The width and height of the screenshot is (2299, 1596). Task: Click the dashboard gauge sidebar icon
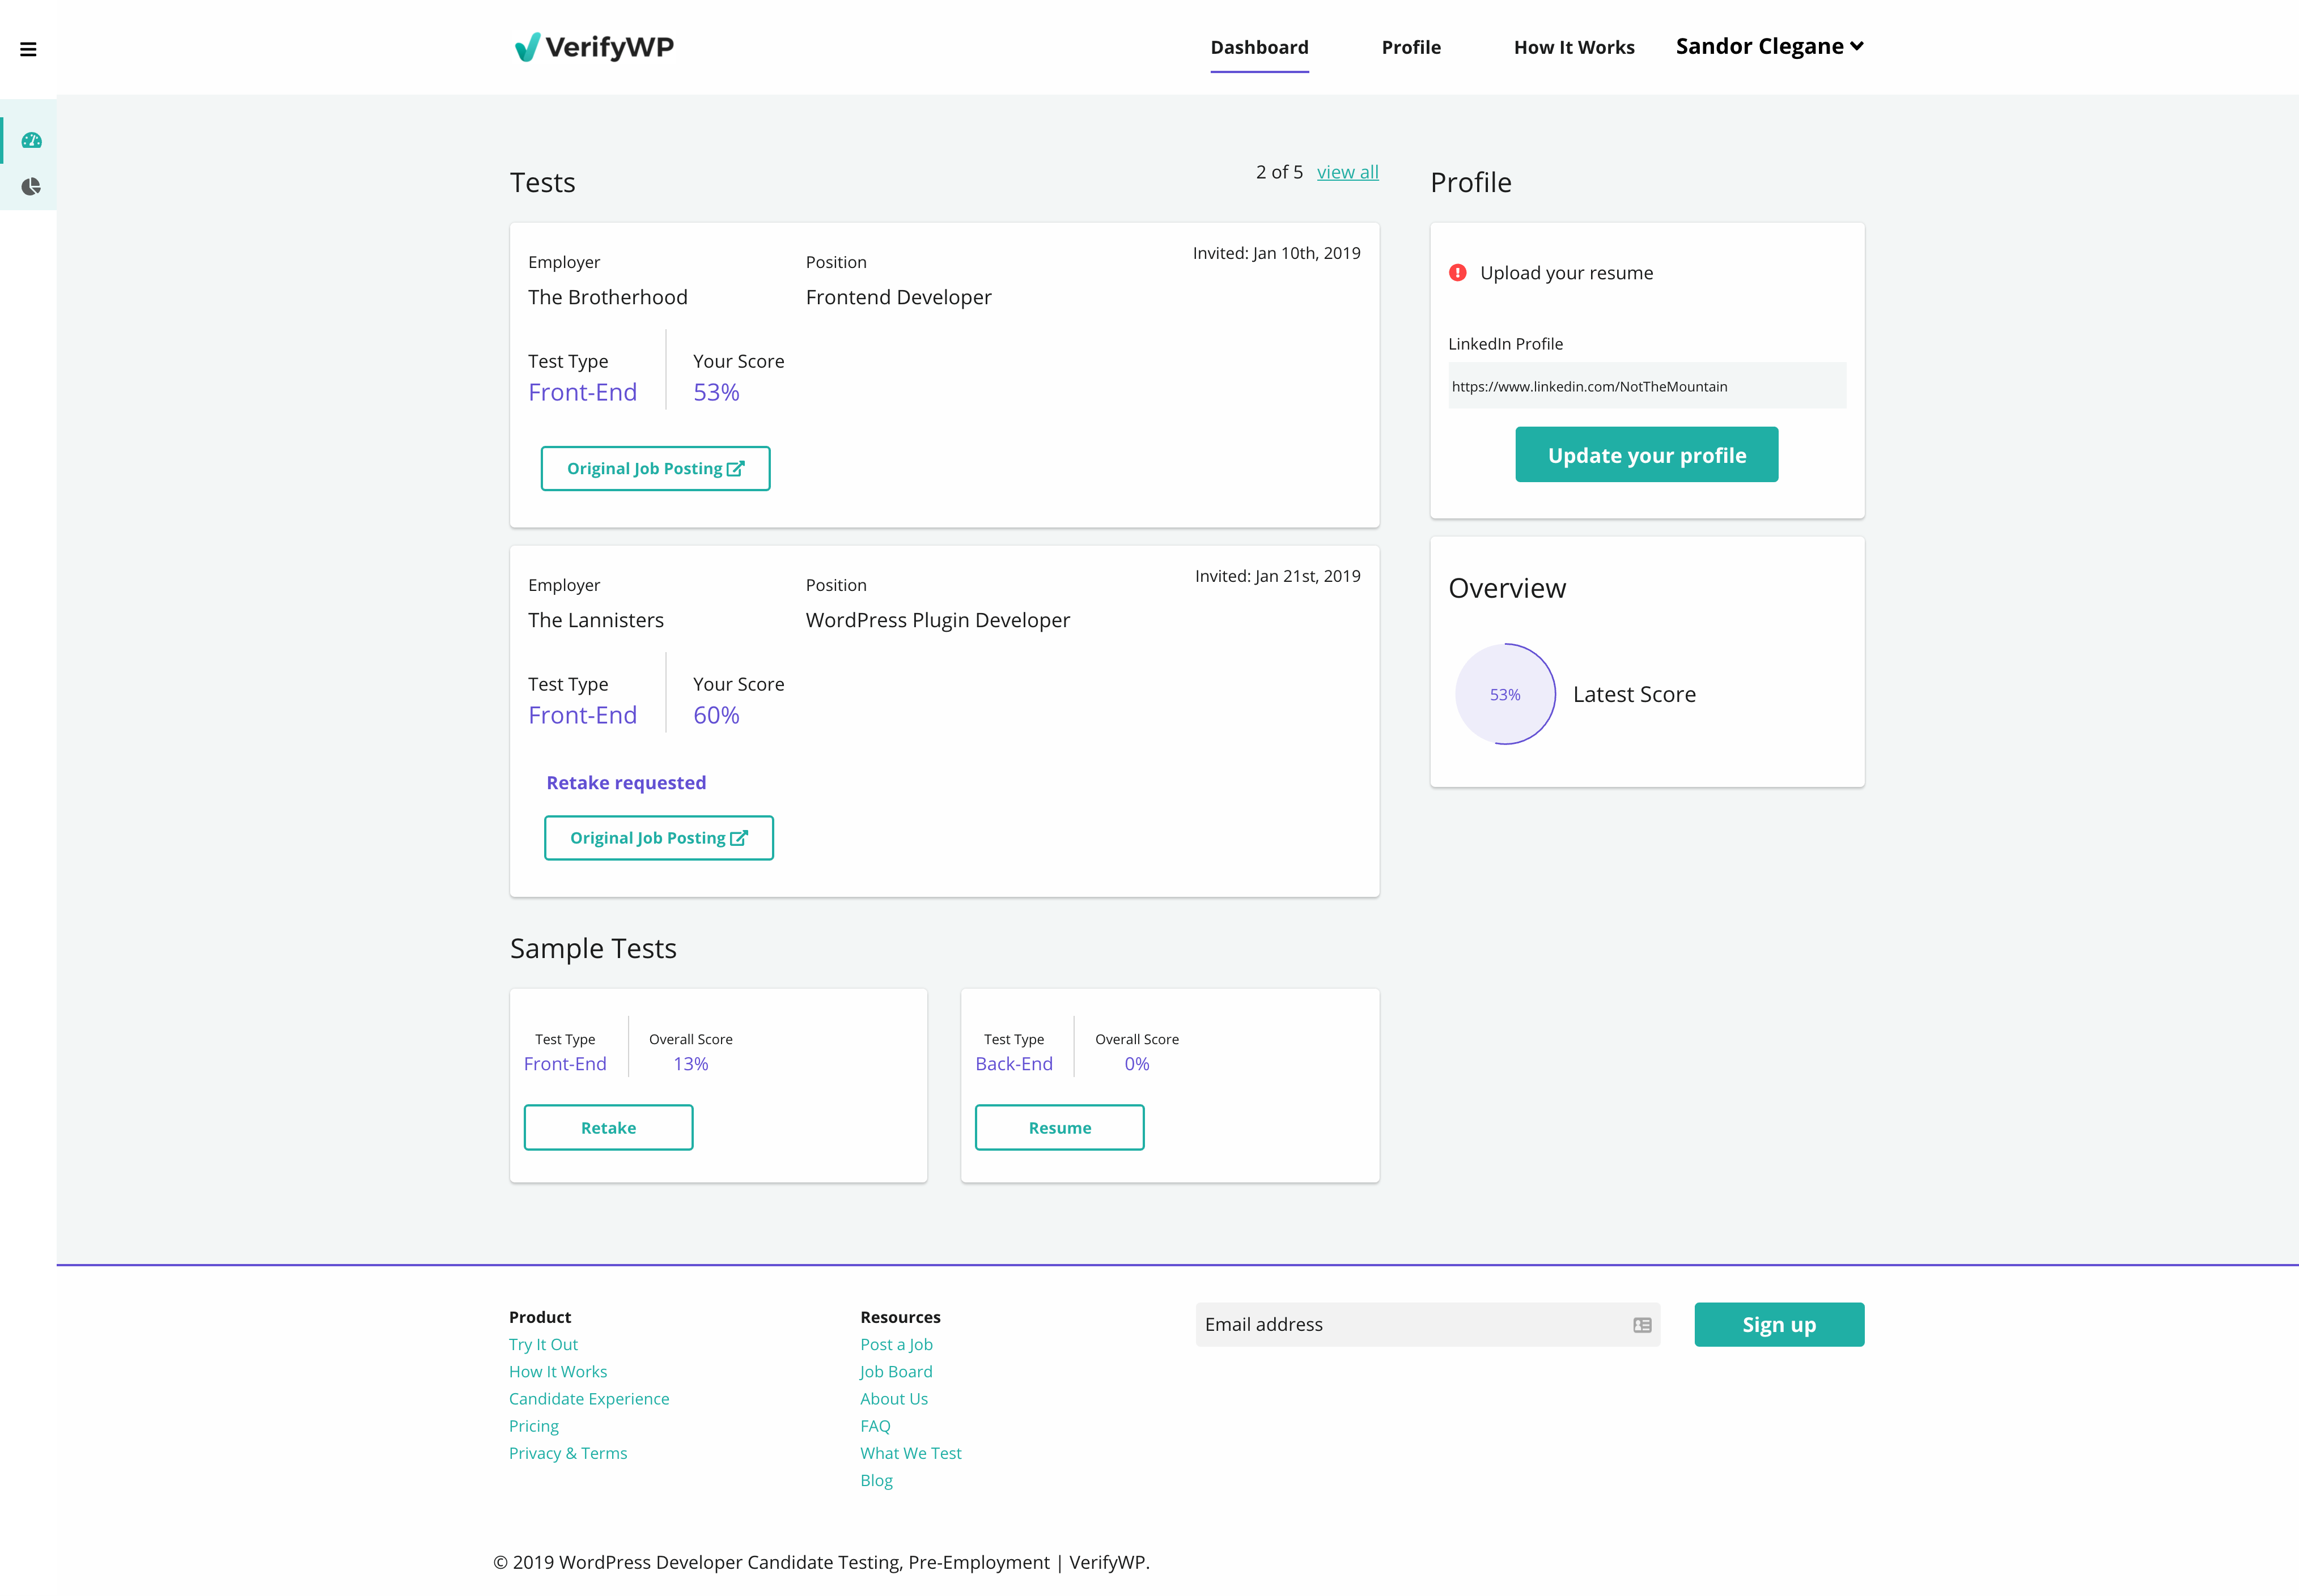31,141
